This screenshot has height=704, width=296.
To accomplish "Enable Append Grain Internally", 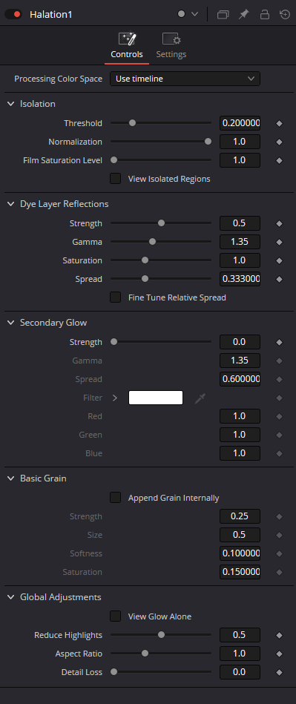I will 116,498.
